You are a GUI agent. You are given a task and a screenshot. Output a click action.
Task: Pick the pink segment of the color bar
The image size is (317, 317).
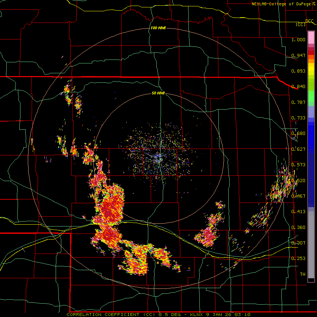311,38
